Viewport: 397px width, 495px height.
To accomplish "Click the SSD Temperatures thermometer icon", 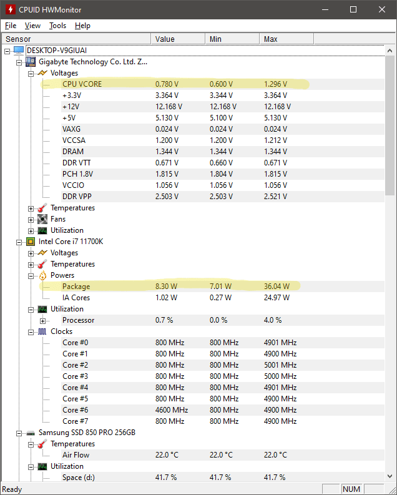I will point(42,444).
